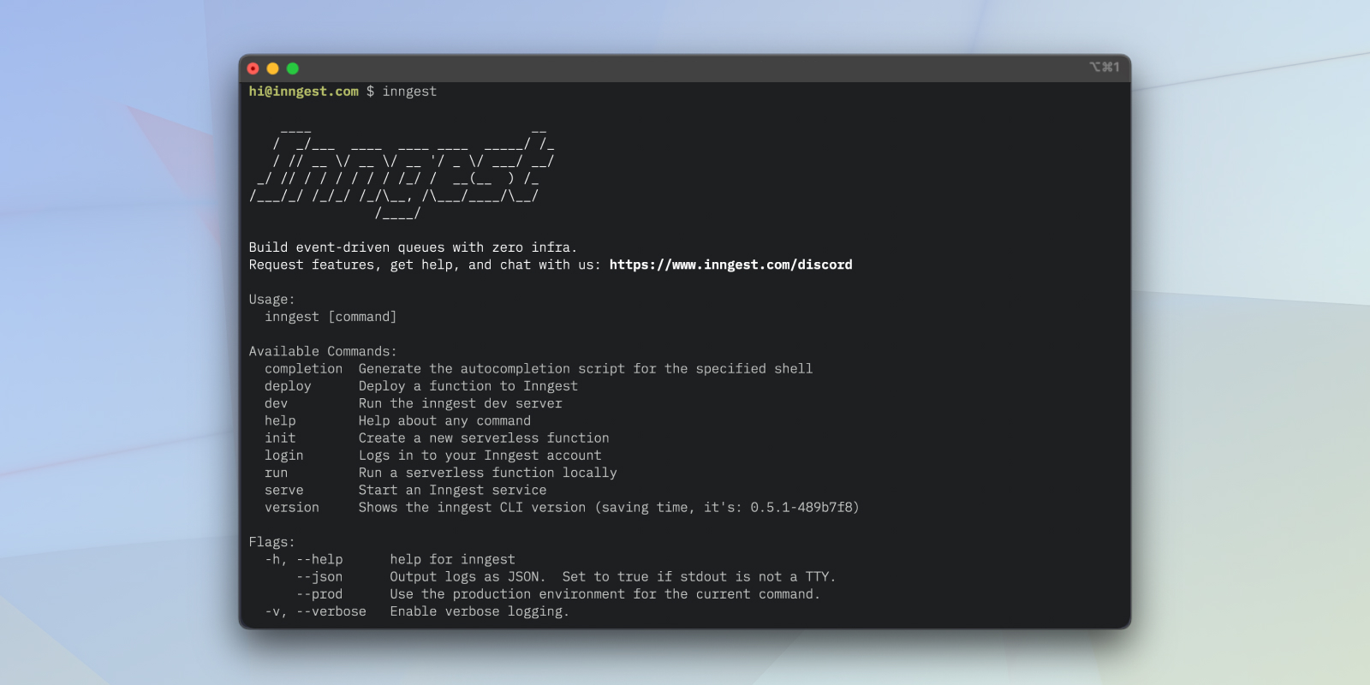Select the 'run' command in list
1370x685 pixels.
click(276, 473)
